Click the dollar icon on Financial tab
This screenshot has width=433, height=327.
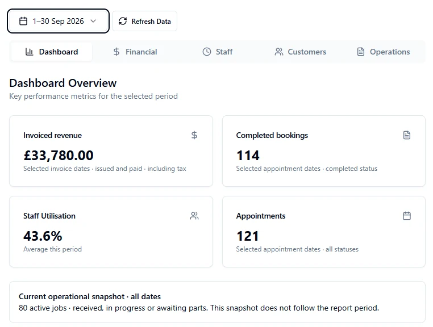(x=116, y=52)
